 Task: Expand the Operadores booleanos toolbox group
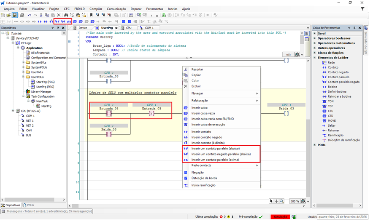point(315,38)
